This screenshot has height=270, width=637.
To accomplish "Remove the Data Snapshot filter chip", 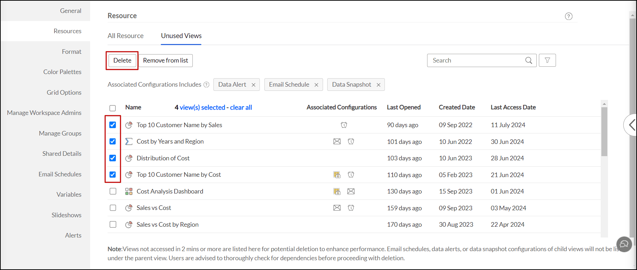I will (378, 85).
